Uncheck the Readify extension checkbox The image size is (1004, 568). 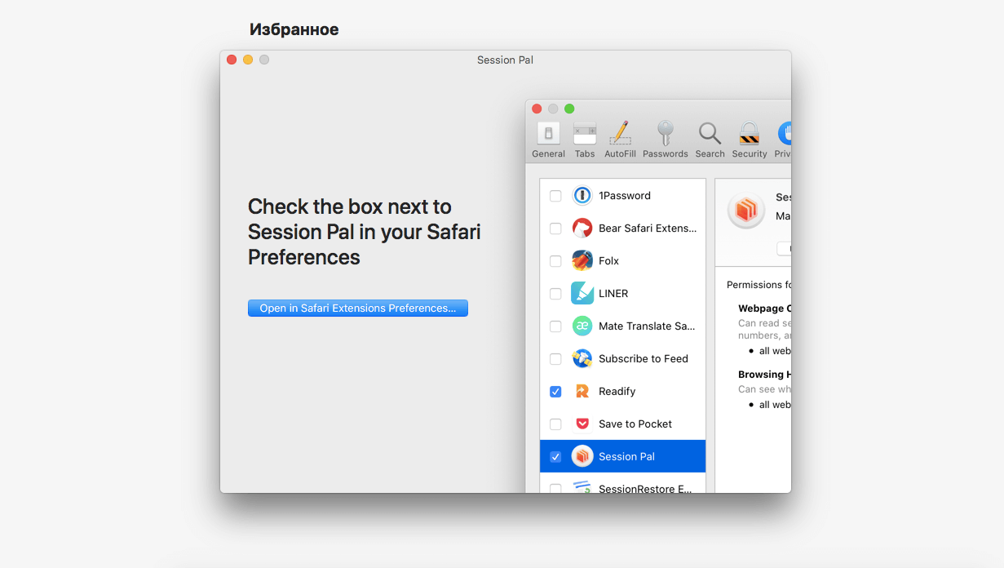555,392
